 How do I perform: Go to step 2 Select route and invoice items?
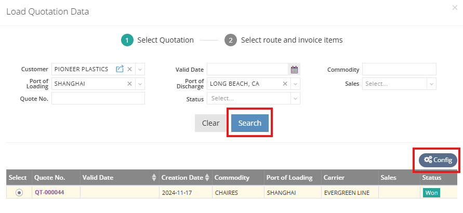coord(231,40)
